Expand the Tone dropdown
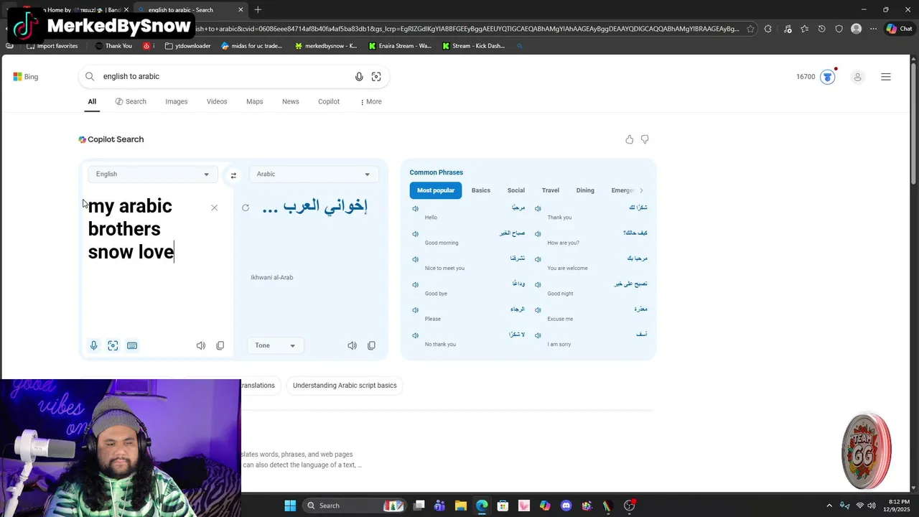The image size is (919, 517). [276, 345]
